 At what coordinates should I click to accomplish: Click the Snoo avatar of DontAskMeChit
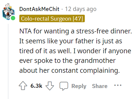click(8, 12)
